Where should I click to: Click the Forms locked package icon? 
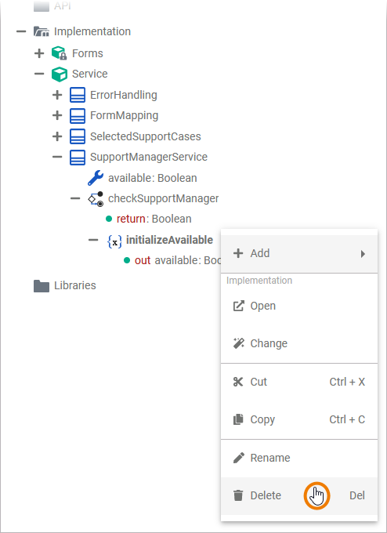pyautogui.click(x=59, y=53)
